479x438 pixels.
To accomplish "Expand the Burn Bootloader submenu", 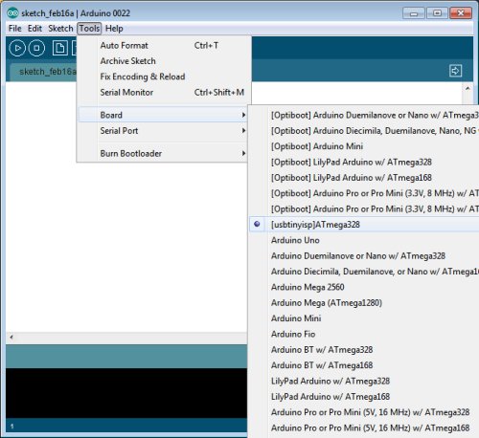I will (163, 153).
